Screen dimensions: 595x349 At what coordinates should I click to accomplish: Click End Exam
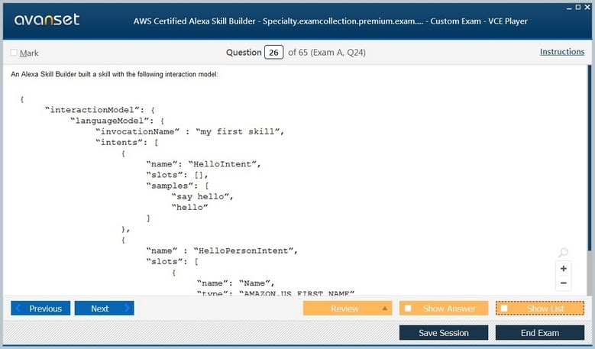pyautogui.click(x=540, y=333)
